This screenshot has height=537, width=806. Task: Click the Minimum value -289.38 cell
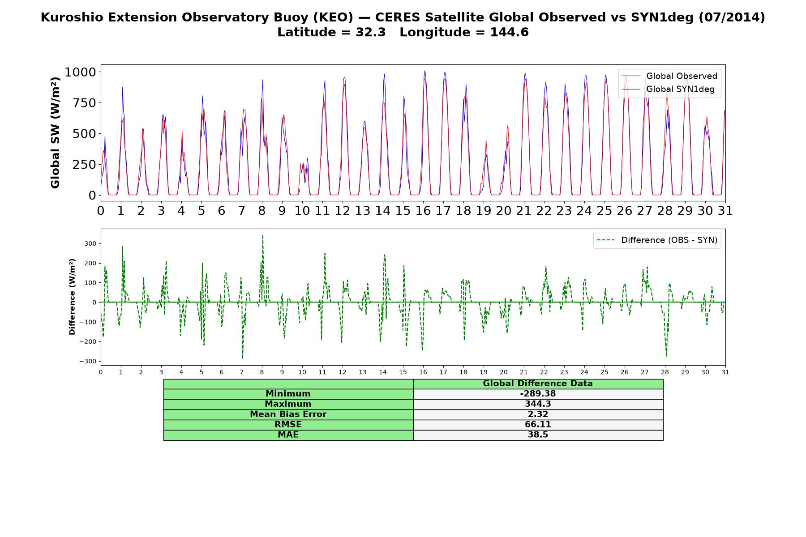(538, 394)
